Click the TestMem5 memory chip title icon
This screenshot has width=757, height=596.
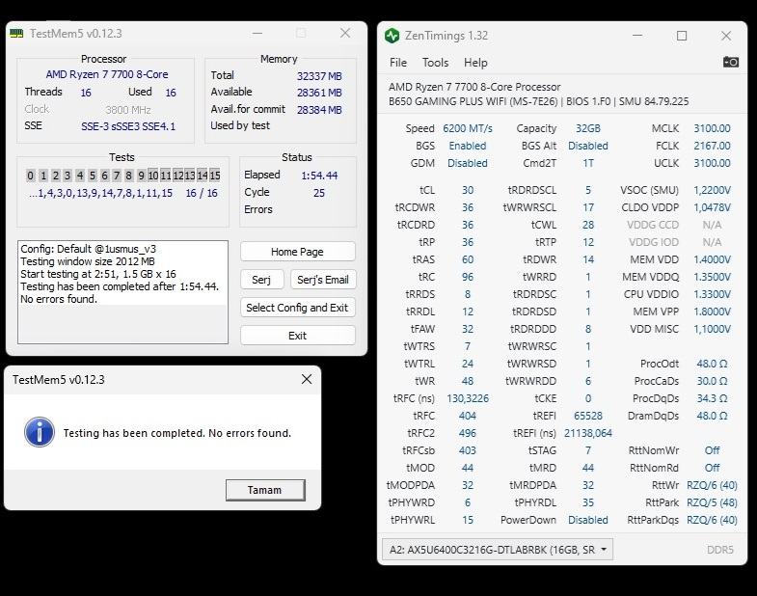(x=16, y=34)
